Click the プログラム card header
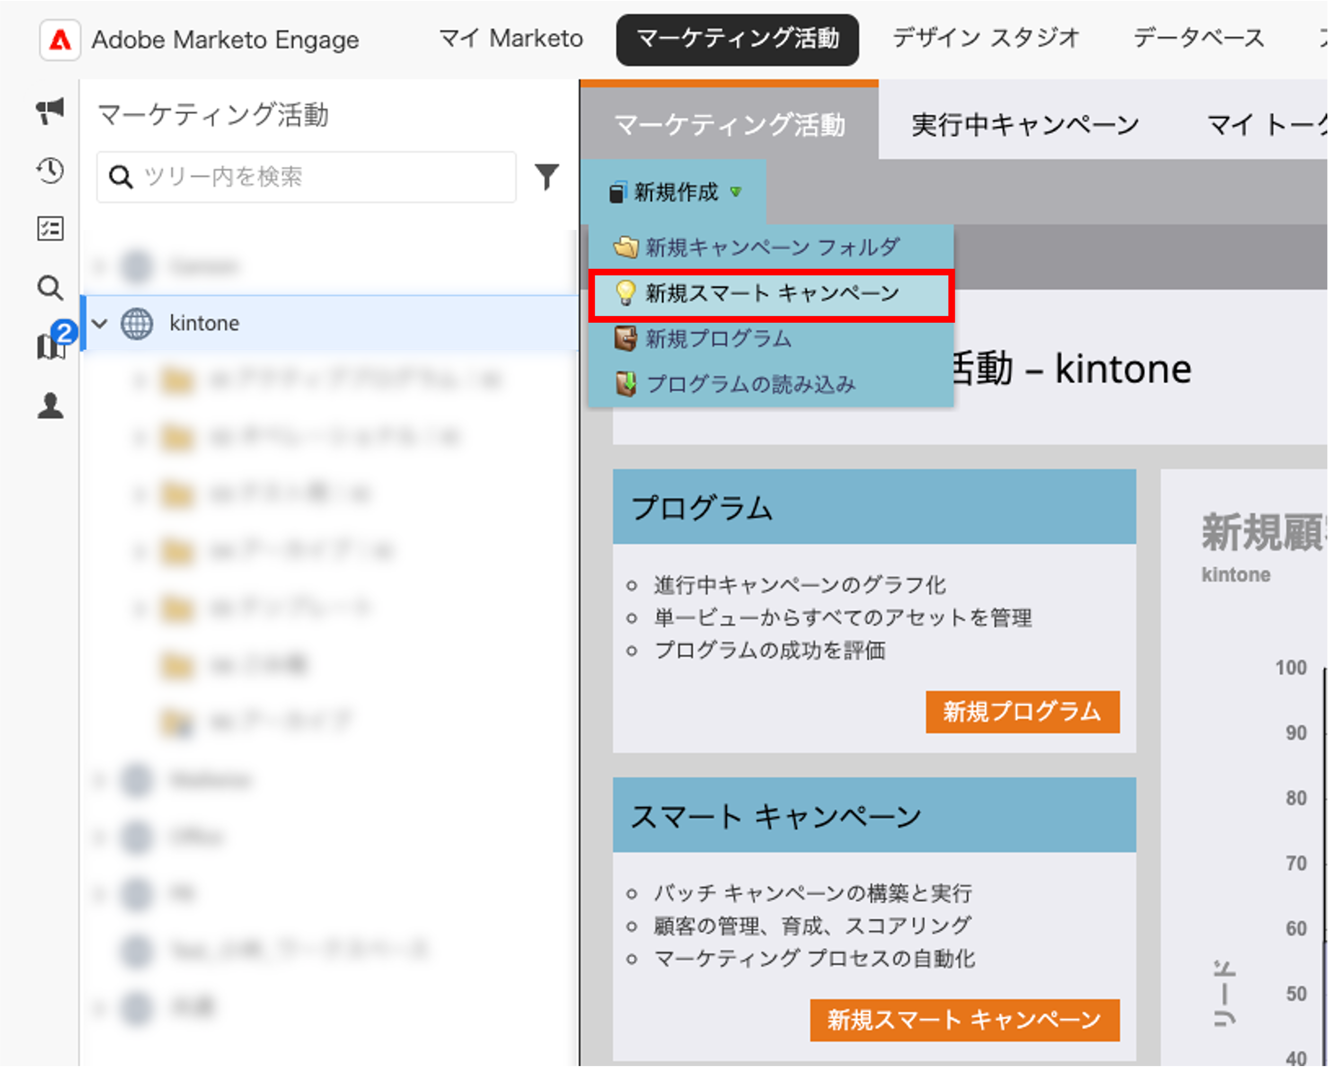 pyautogui.click(x=875, y=507)
